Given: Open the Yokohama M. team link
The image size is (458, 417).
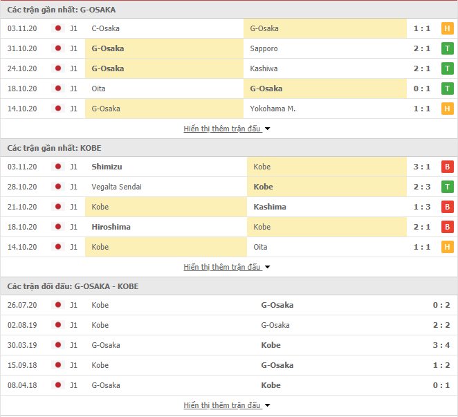Looking at the screenshot, I should (x=273, y=109).
